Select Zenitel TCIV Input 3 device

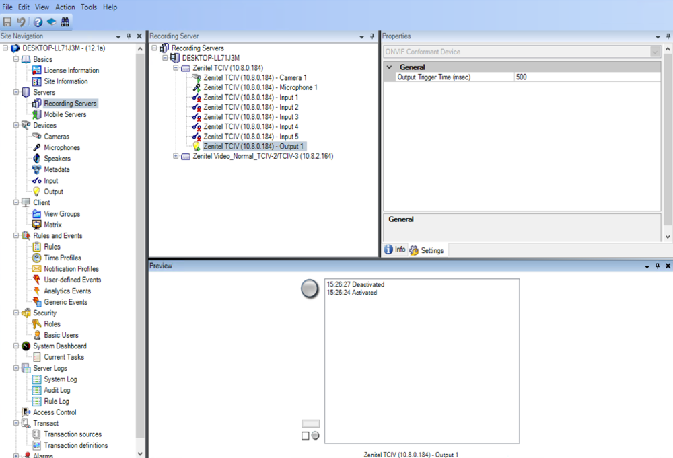(x=250, y=116)
